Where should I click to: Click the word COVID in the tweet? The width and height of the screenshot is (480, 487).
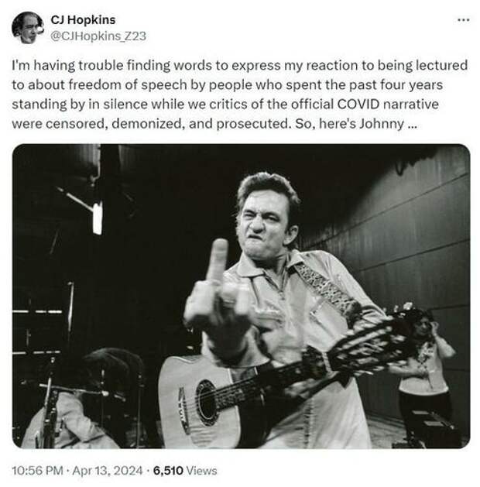click(358, 104)
